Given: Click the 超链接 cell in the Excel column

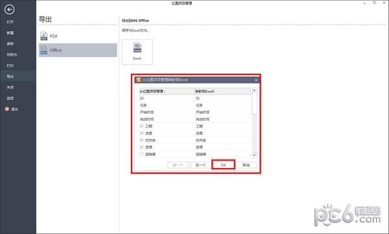Looking at the screenshot, I should tap(222, 154).
